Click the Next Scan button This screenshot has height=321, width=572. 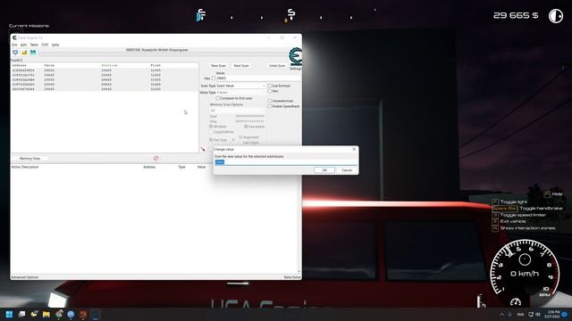click(x=241, y=65)
